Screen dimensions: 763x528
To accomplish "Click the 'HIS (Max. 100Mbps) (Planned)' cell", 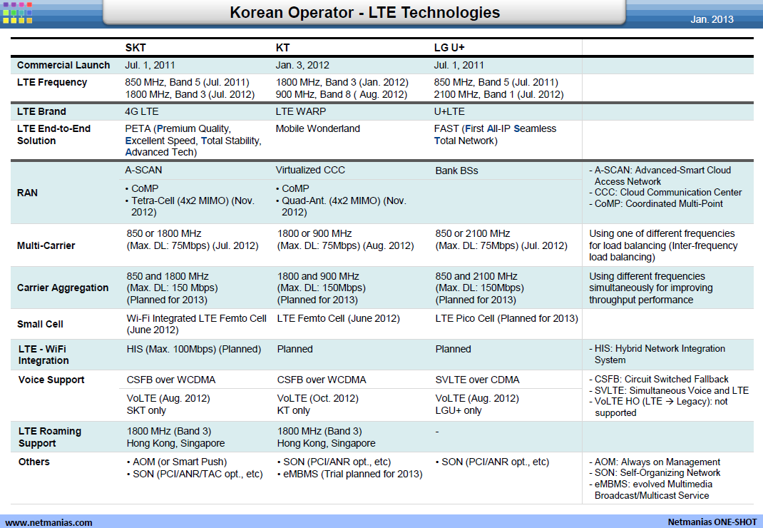I will [194, 349].
